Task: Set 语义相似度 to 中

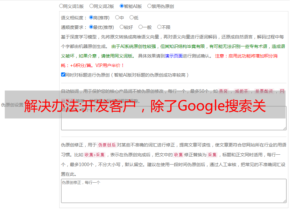Action: [117, 17]
